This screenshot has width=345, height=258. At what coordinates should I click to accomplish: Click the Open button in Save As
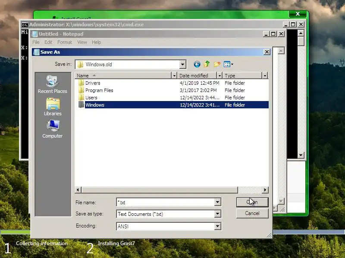pyautogui.click(x=252, y=202)
